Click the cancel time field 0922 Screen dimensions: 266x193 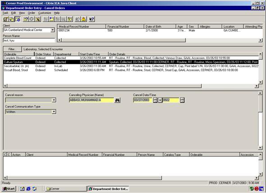pos(171,100)
